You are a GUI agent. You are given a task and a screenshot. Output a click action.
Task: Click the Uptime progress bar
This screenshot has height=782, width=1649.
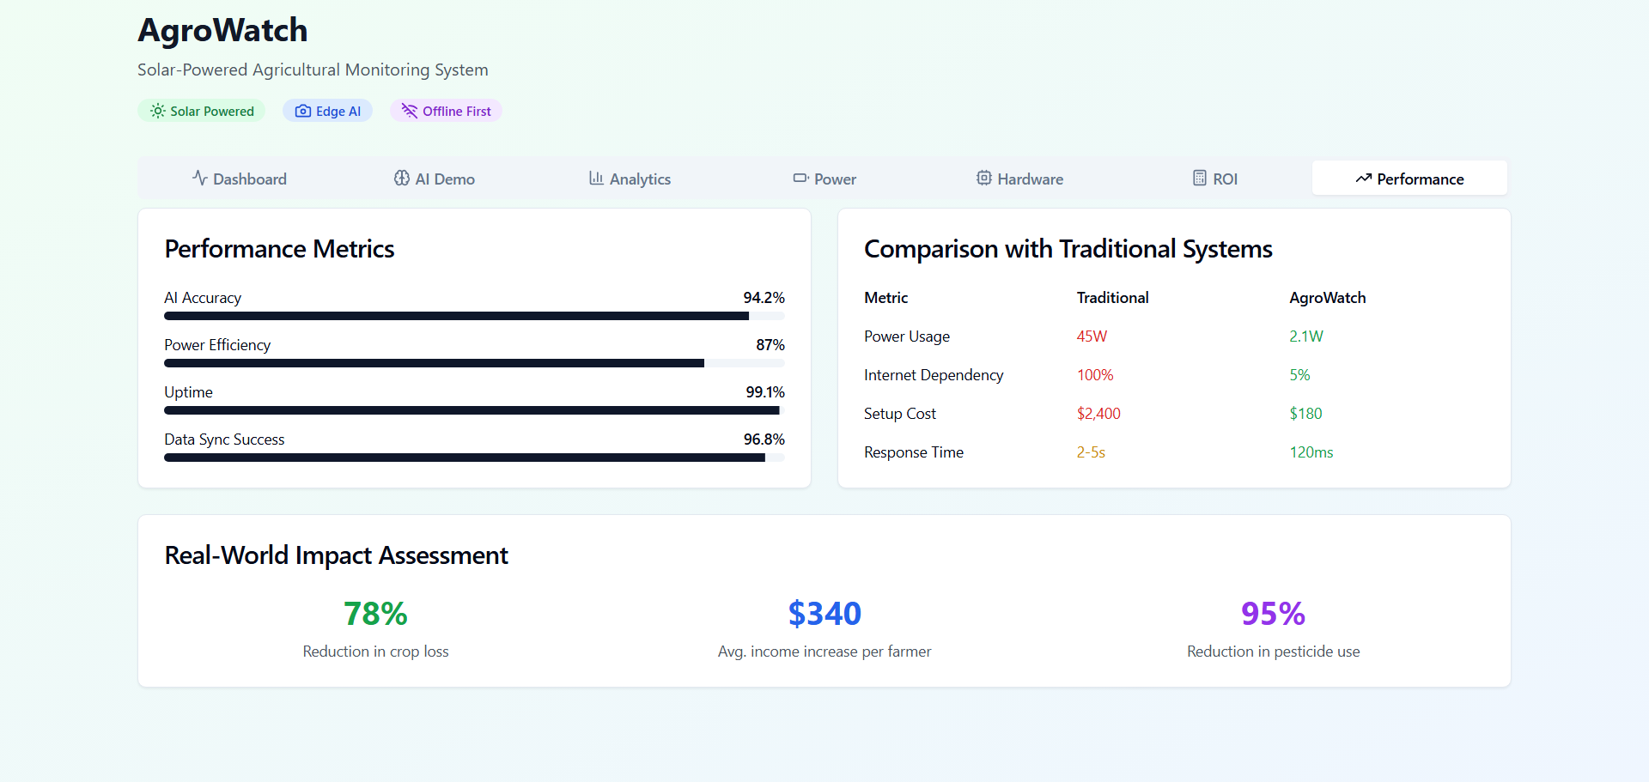[x=474, y=410]
